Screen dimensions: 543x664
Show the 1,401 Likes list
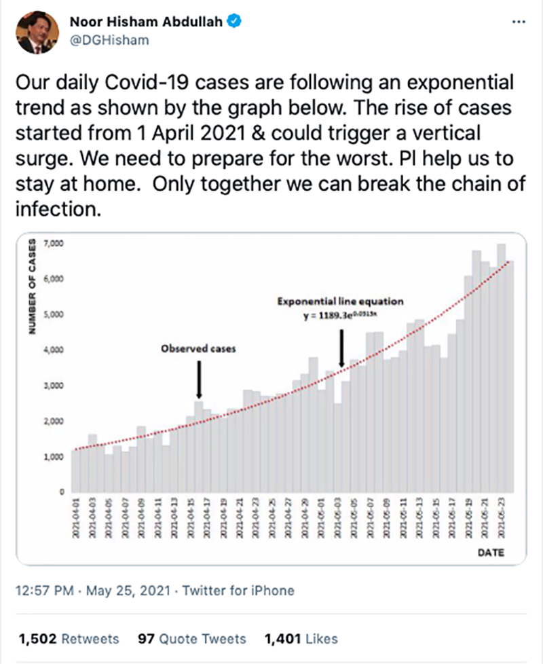(x=299, y=638)
